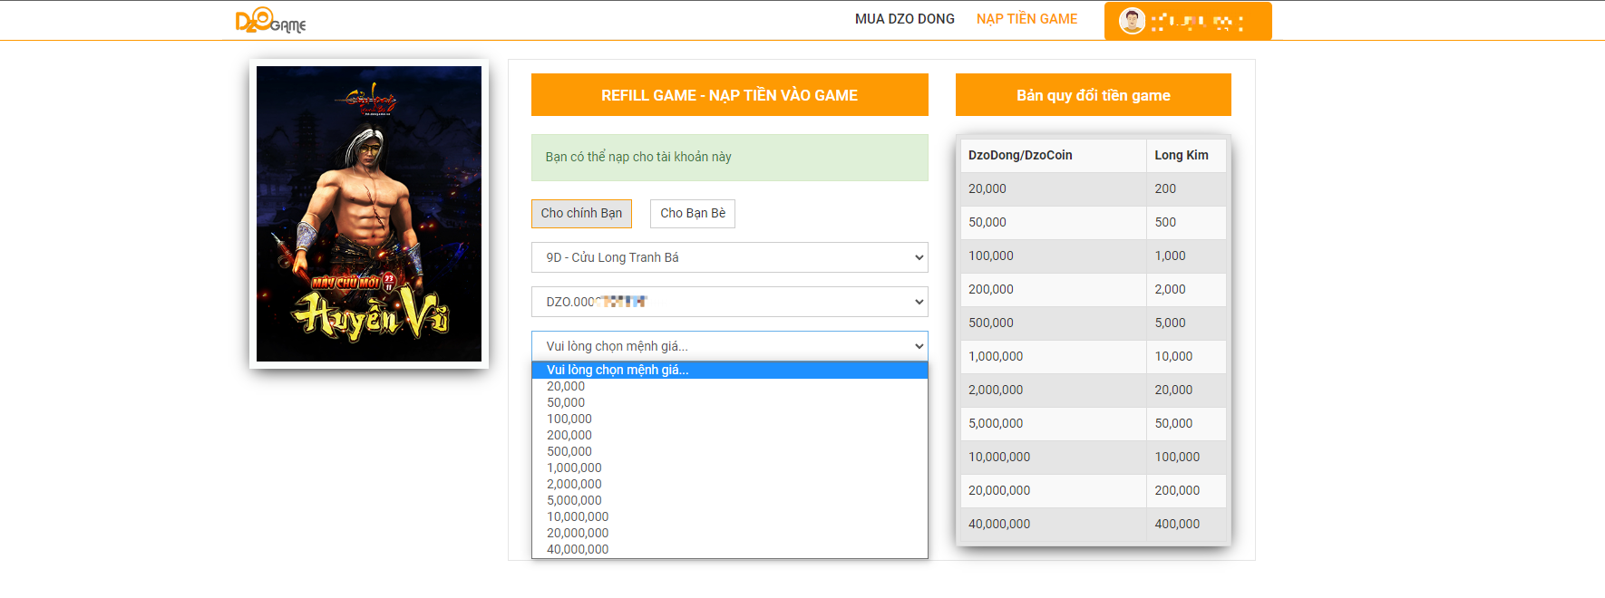Click the 500,000 DzoDong cell in exchange table
Screen dimensions: 1605x598
[x=1054, y=323]
